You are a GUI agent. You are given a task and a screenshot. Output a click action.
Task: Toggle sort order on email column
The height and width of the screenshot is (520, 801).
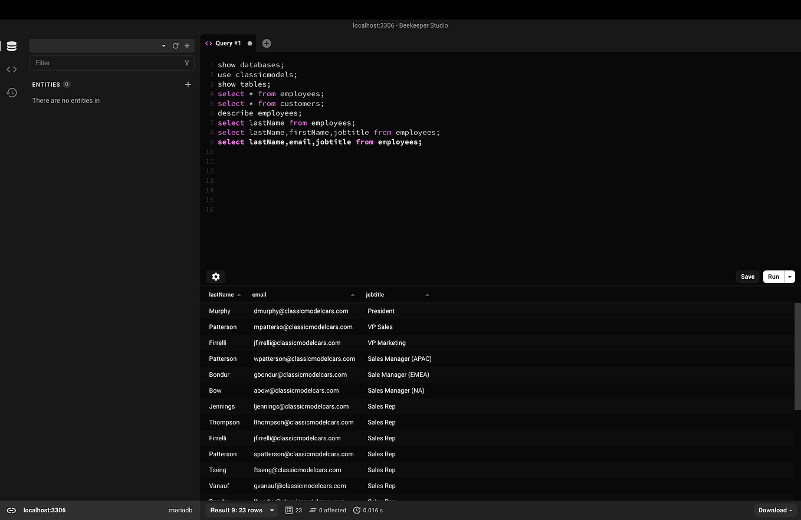point(353,294)
